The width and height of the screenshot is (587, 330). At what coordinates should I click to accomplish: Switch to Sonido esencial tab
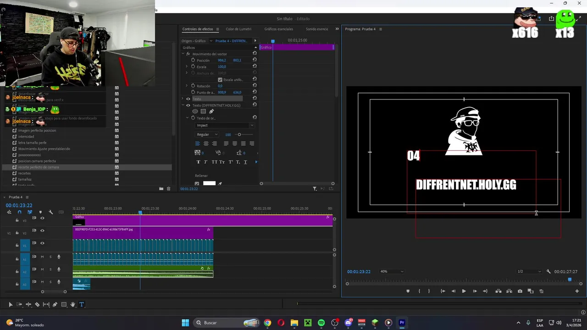click(317, 29)
